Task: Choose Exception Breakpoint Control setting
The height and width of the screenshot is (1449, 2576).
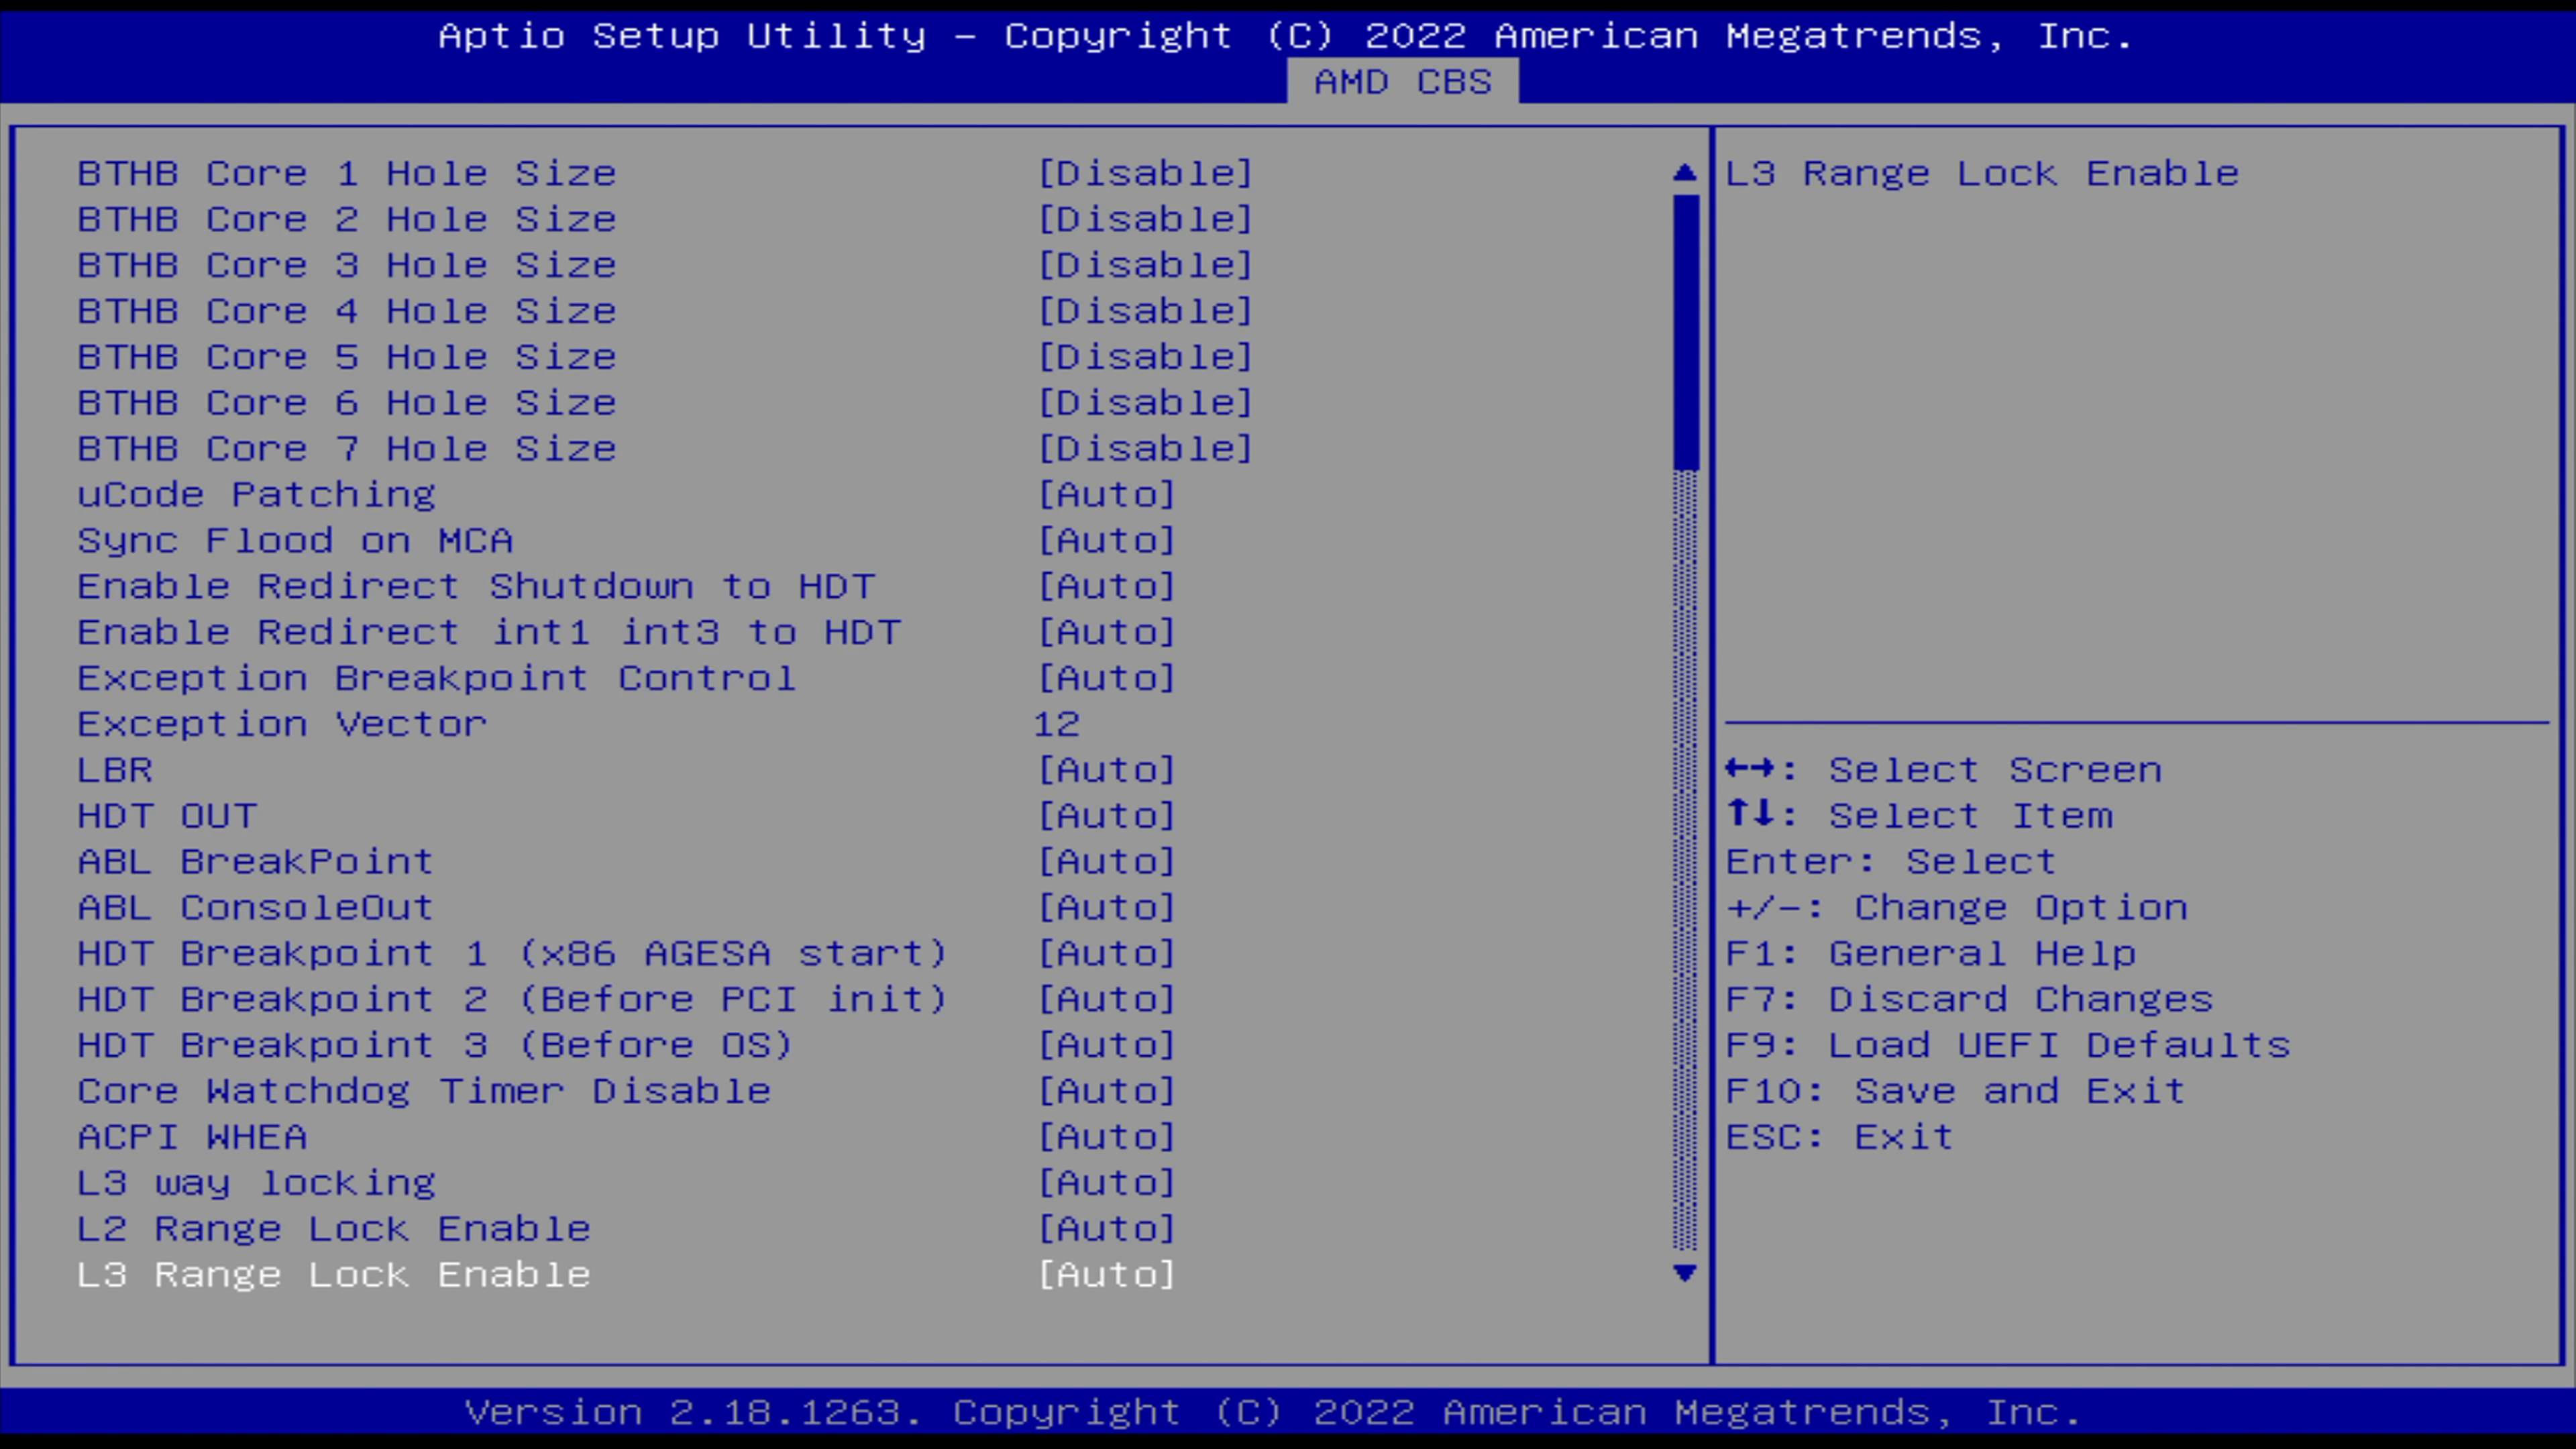Action: pyautogui.click(x=626, y=679)
